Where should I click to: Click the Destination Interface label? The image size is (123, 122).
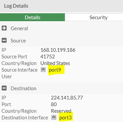[25, 118]
